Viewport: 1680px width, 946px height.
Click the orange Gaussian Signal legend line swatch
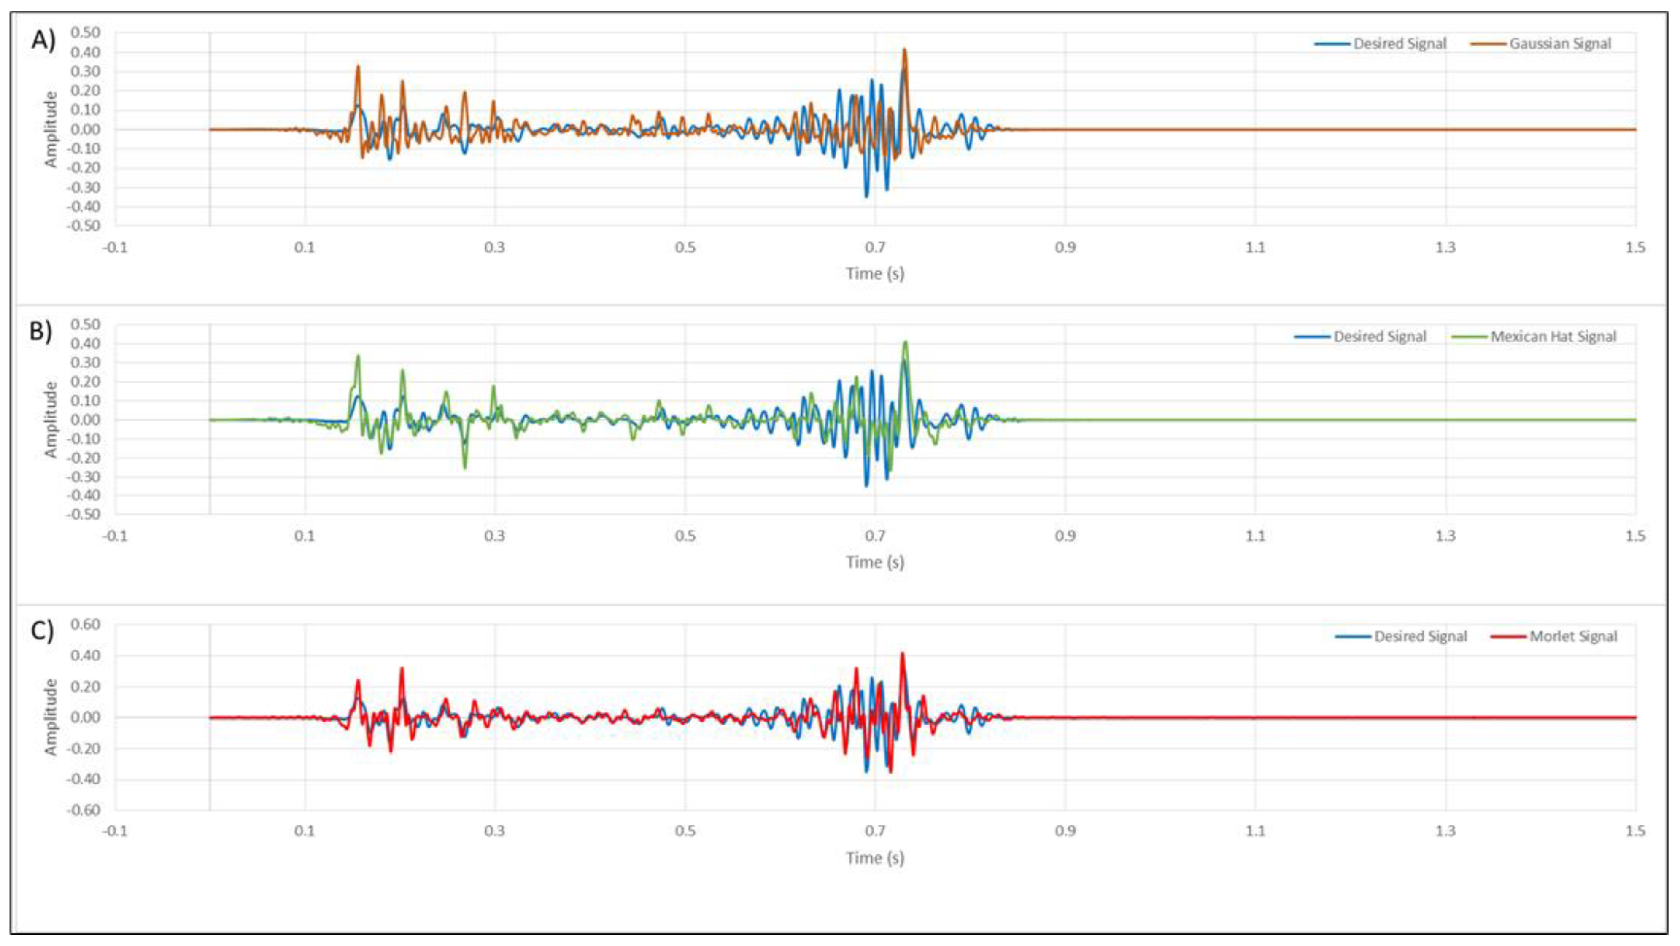point(1488,44)
